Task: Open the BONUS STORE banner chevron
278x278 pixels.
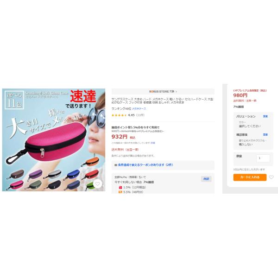Action: click(176, 92)
